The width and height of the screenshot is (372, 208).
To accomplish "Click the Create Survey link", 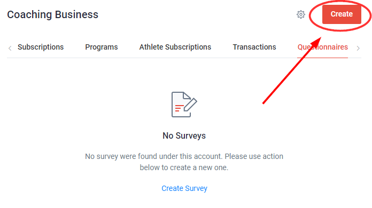I will pyautogui.click(x=184, y=188).
